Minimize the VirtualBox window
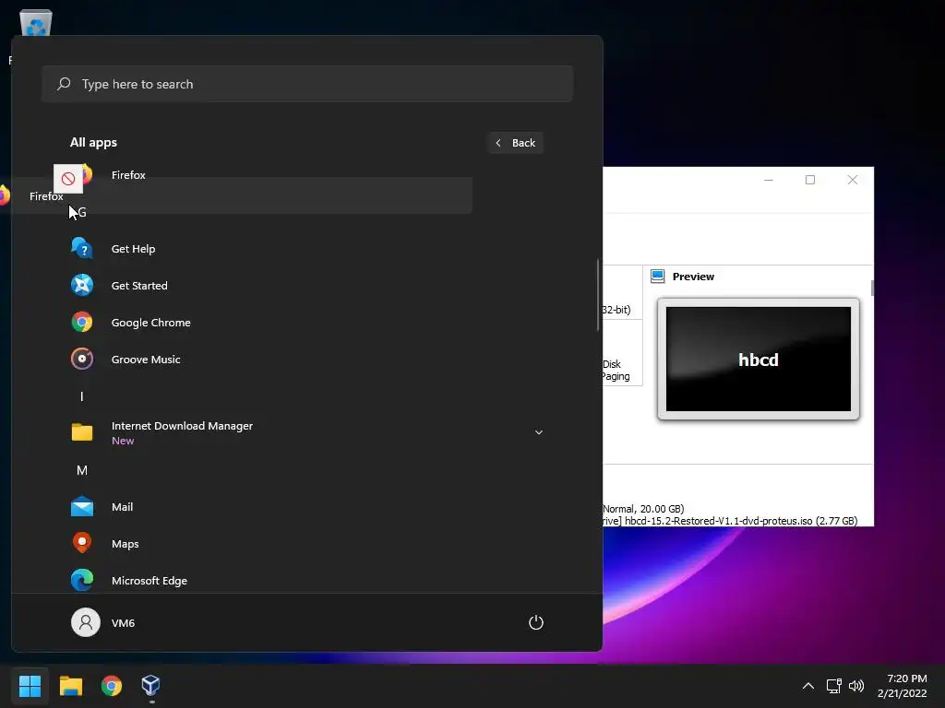The width and height of the screenshot is (945, 708). coord(769,180)
